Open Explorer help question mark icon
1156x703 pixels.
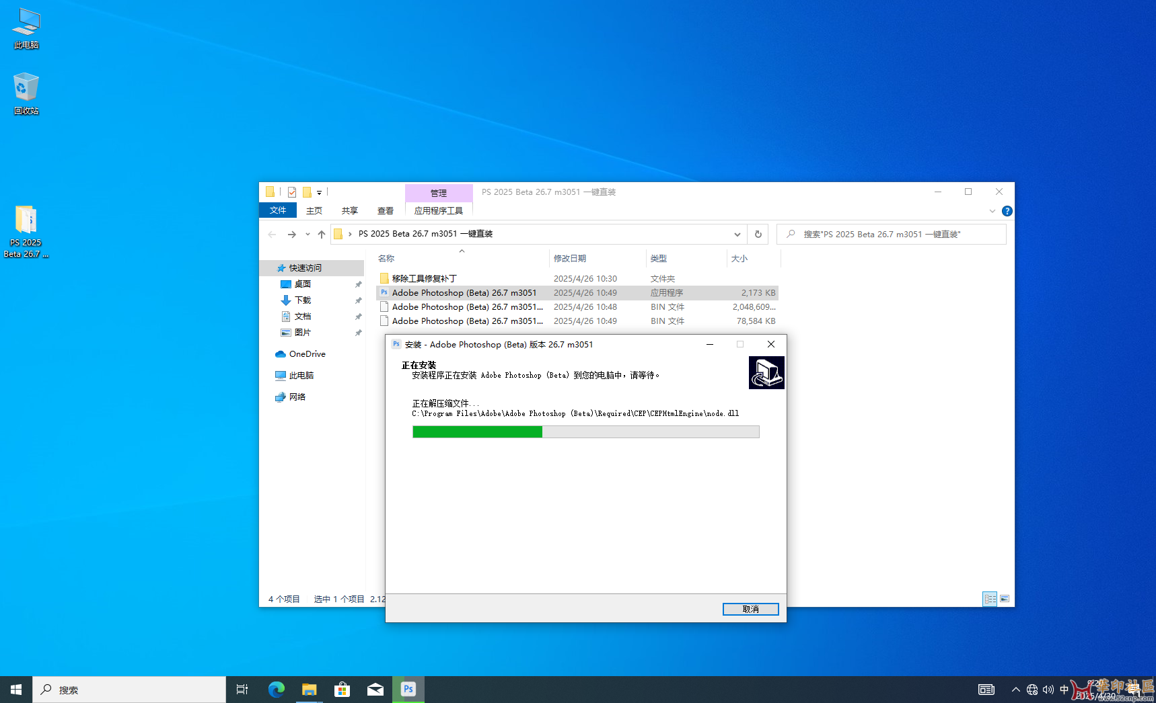pyautogui.click(x=1007, y=211)
